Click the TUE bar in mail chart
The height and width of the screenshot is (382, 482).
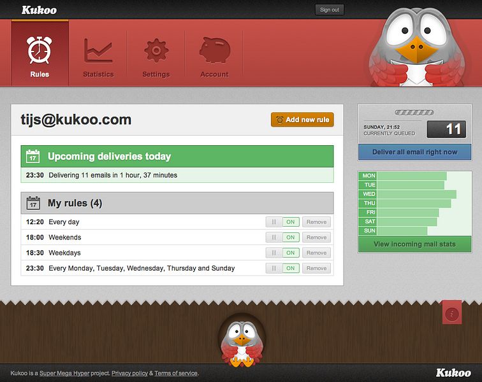[x=411, y=185]
